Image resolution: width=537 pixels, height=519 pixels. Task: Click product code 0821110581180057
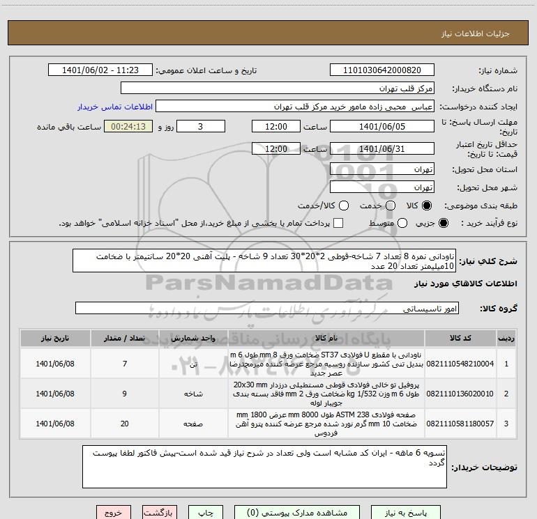click(x=460, y=424)
